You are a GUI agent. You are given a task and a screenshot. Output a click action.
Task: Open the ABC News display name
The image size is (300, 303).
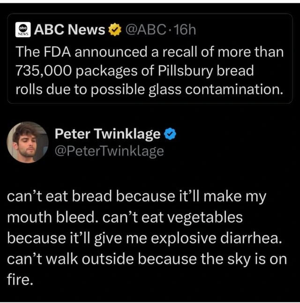pyautogui.click(x=69, y=29)
